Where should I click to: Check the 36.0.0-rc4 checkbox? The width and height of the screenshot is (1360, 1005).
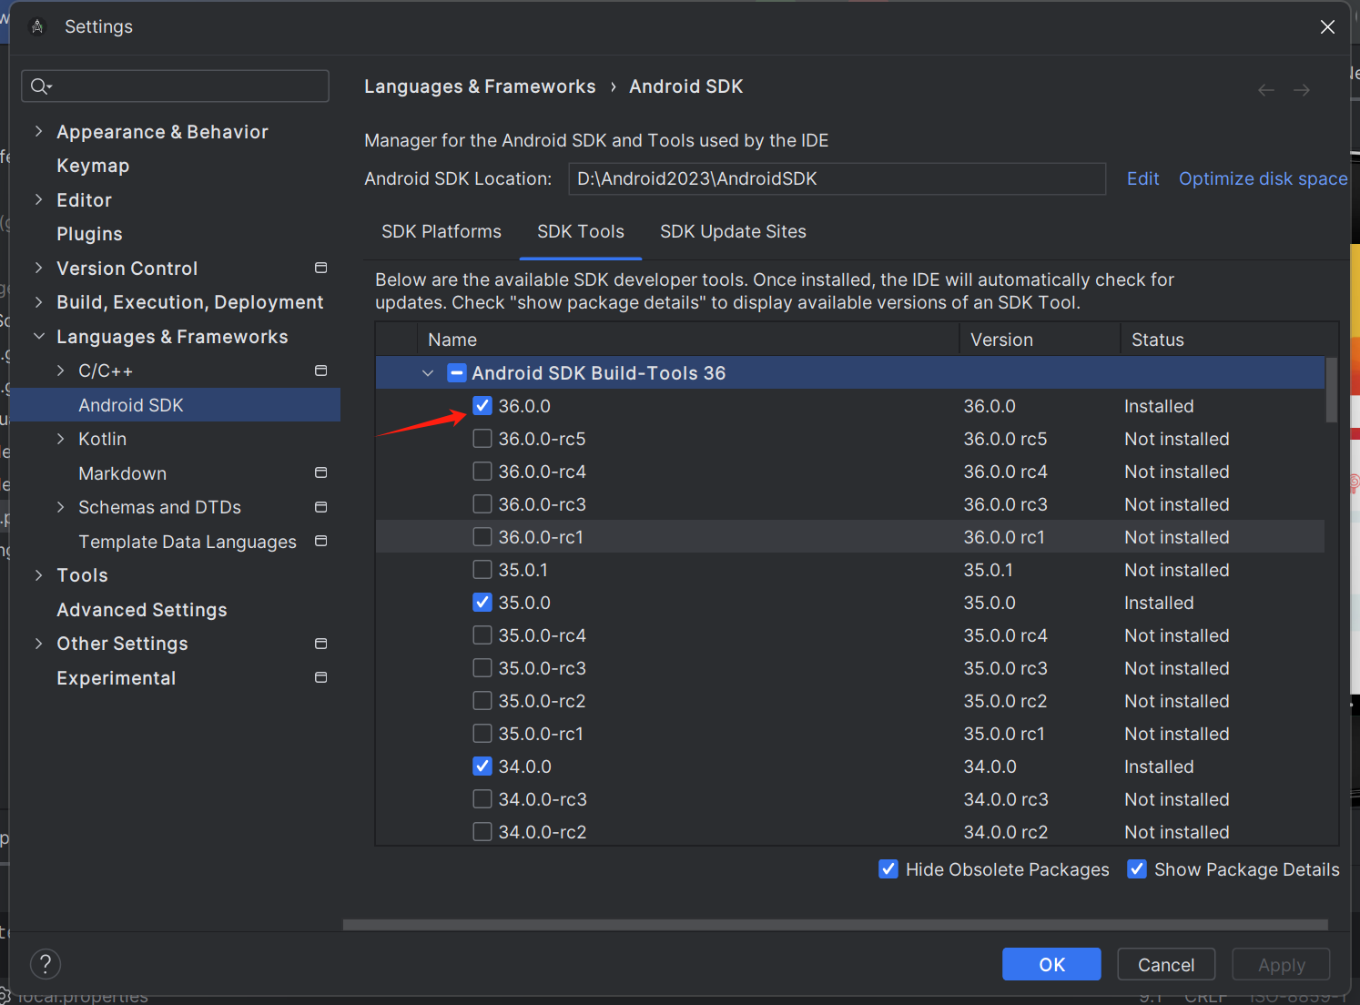coord(482,472)
